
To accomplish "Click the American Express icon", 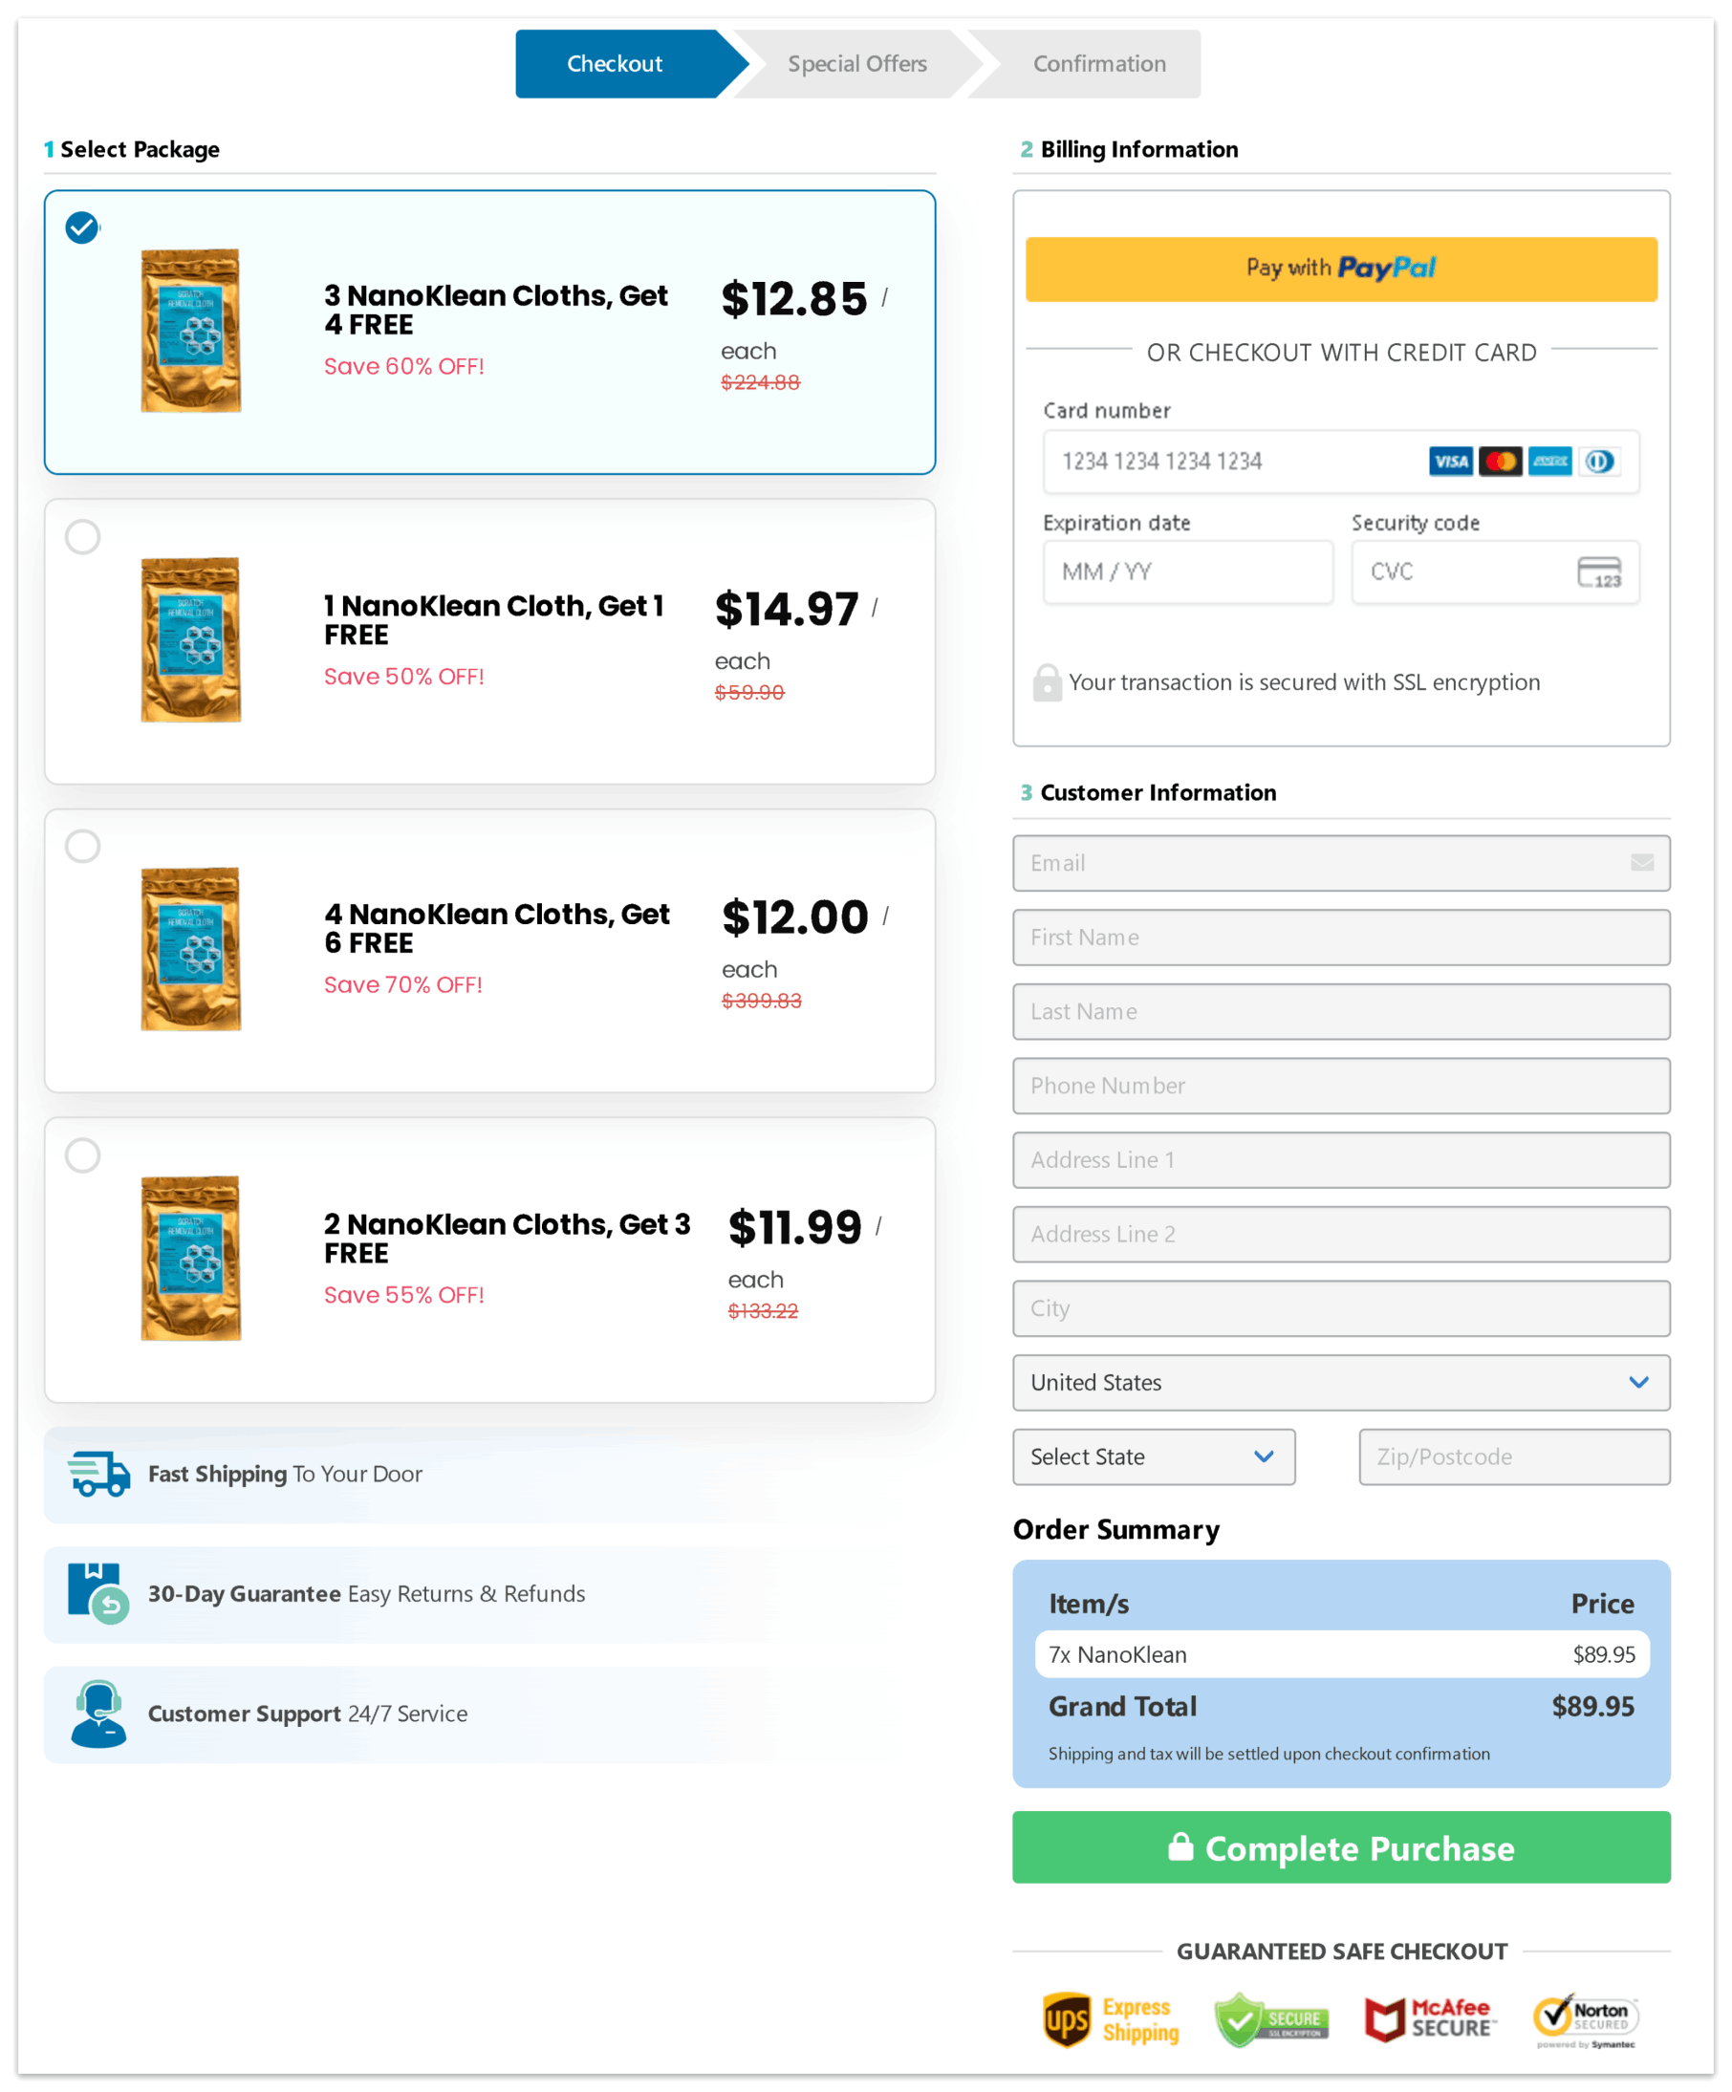I will pos(1550,462).
